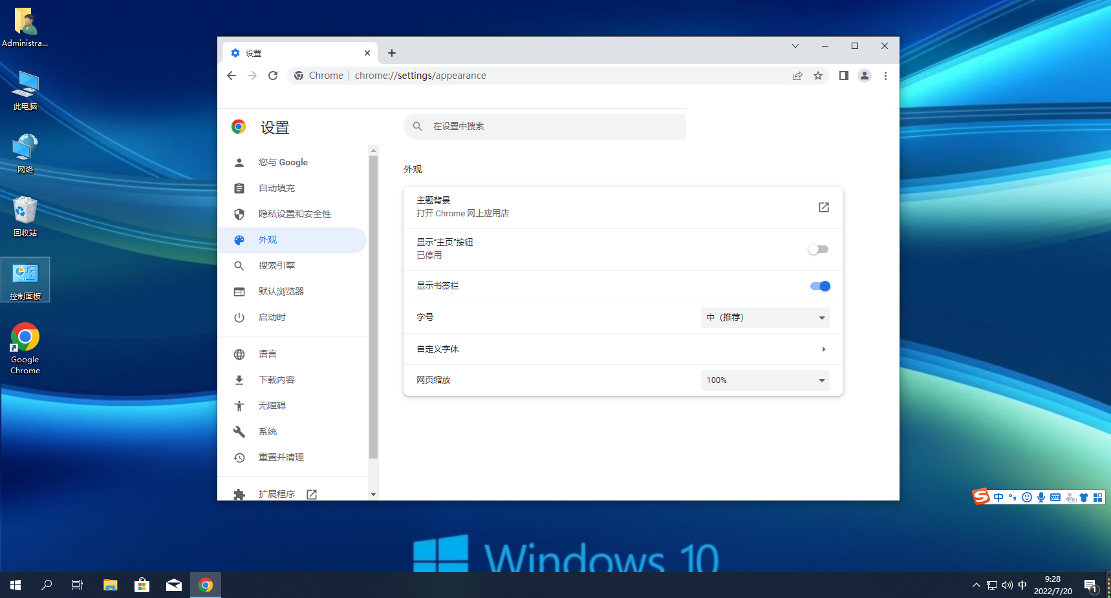This screenshot has width=1111, height=598.
Task: Expand the 自定义字体 section
Action: [823, 349]
